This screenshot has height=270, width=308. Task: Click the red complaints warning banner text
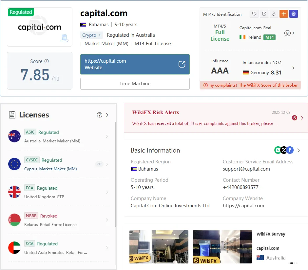(253, 85)
